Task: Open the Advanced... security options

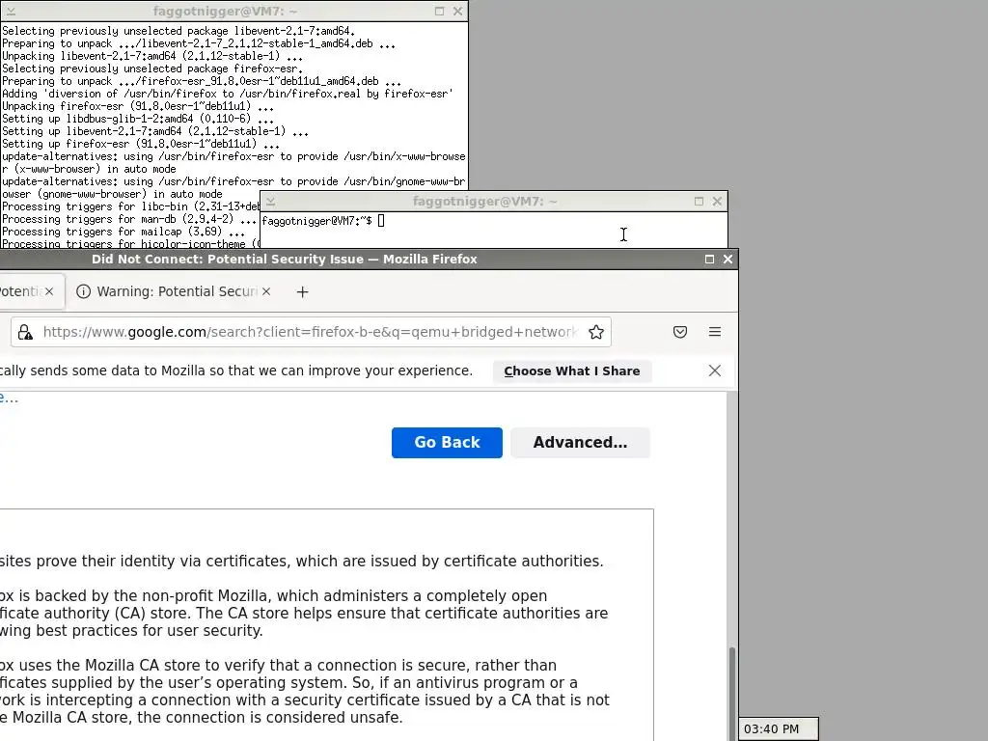Action: click(580, 442)
